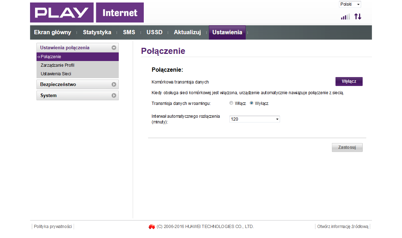Select the Wyłącz roaming radio button

(251, 103)
